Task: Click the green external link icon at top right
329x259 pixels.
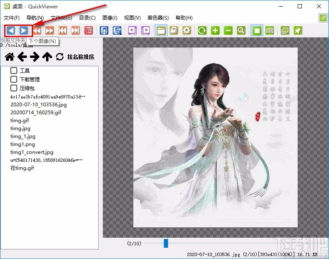Action: (x=323, y=18)
